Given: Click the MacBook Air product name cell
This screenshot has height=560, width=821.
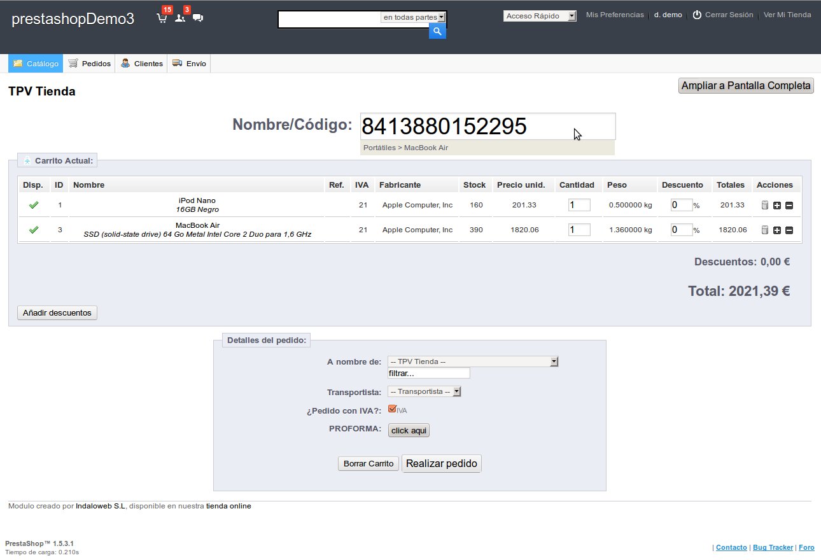Looking at the screenshot, I should [197, 230].
